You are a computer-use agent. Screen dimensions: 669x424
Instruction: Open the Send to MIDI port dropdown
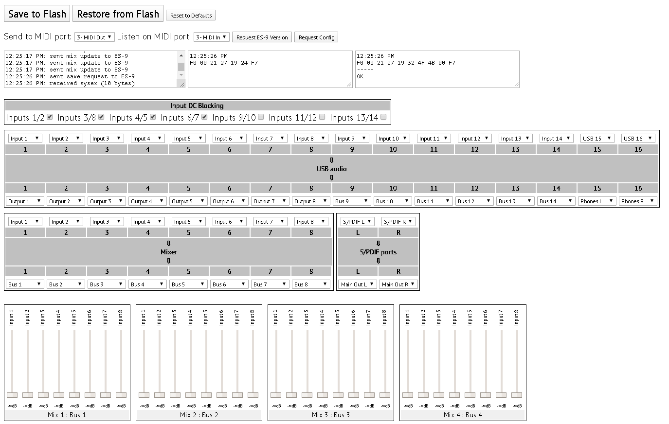[94, 37]
